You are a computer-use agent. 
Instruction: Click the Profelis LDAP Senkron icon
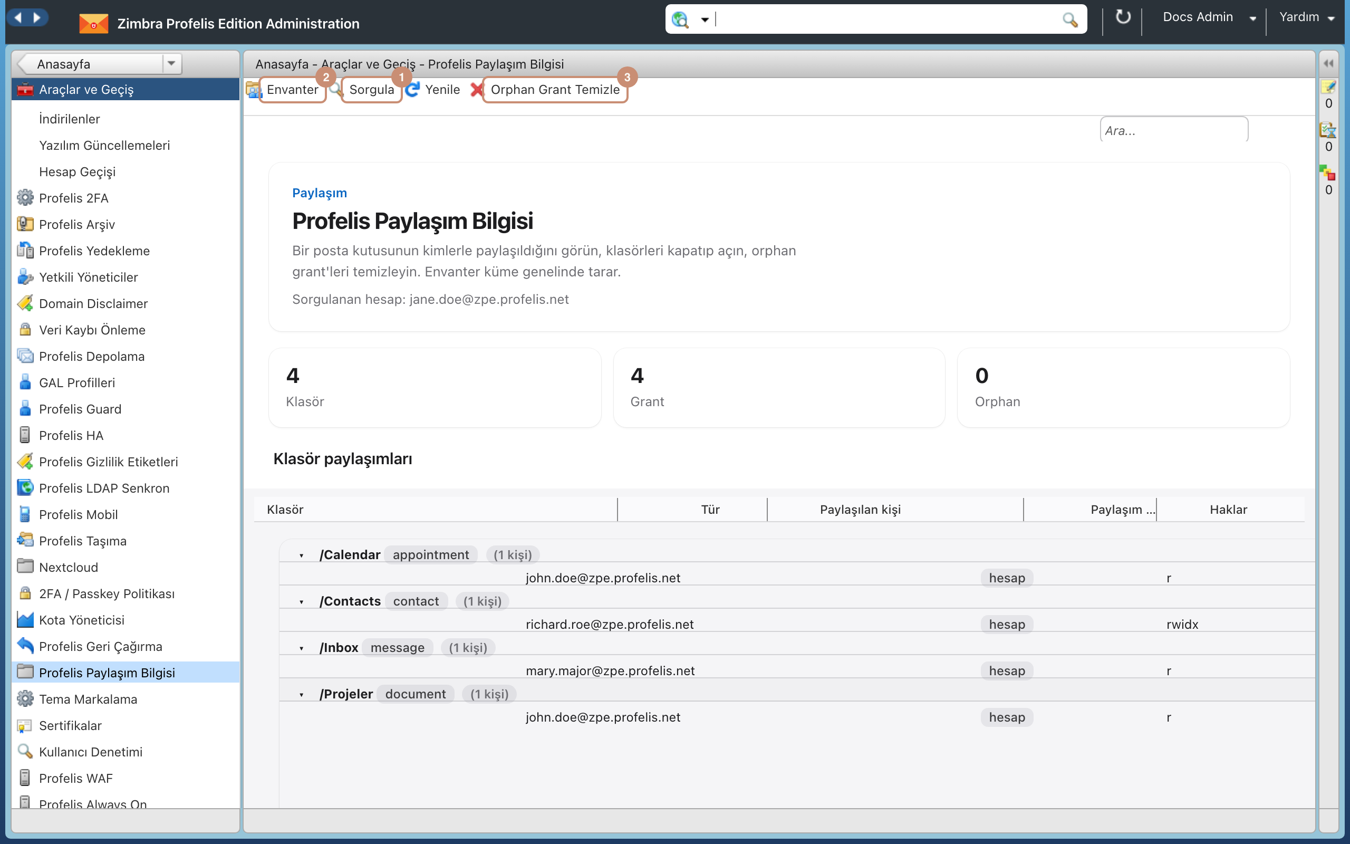(x=25, y=487)
